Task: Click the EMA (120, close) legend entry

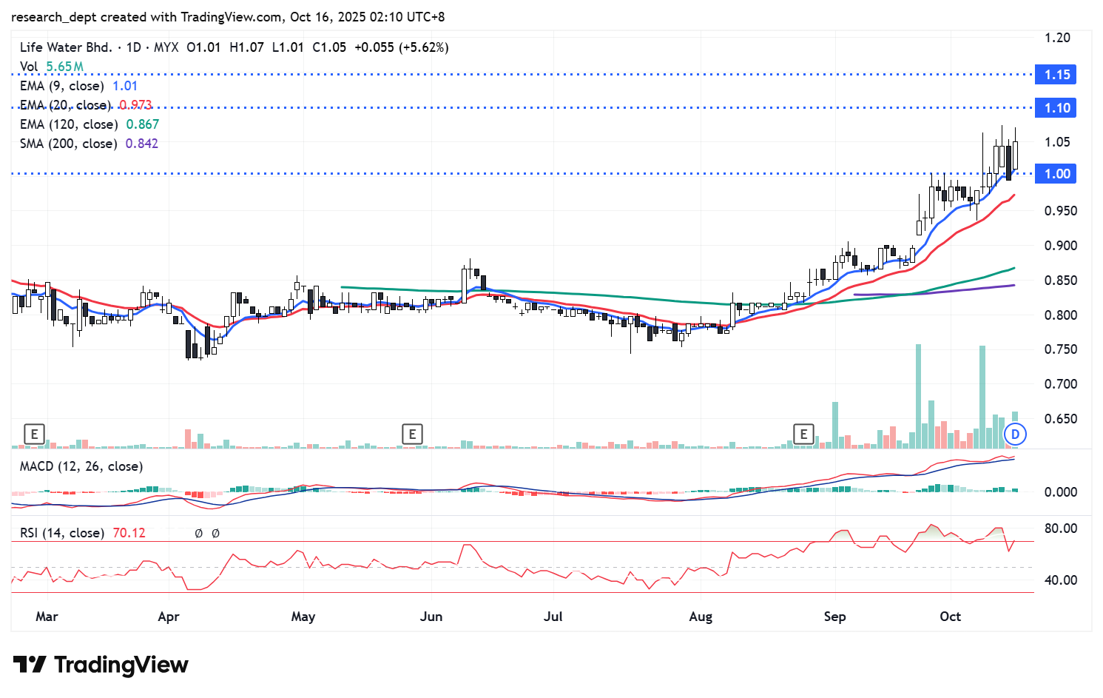Action: pos(68,124)
